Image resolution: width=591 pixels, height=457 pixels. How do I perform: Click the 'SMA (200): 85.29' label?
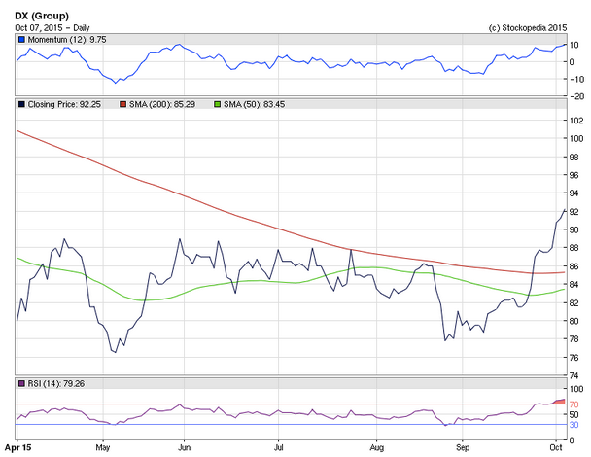tap(162, 104)
